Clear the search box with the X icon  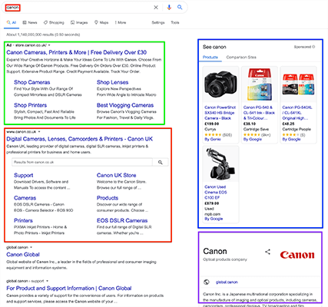[x=156, y=8]
